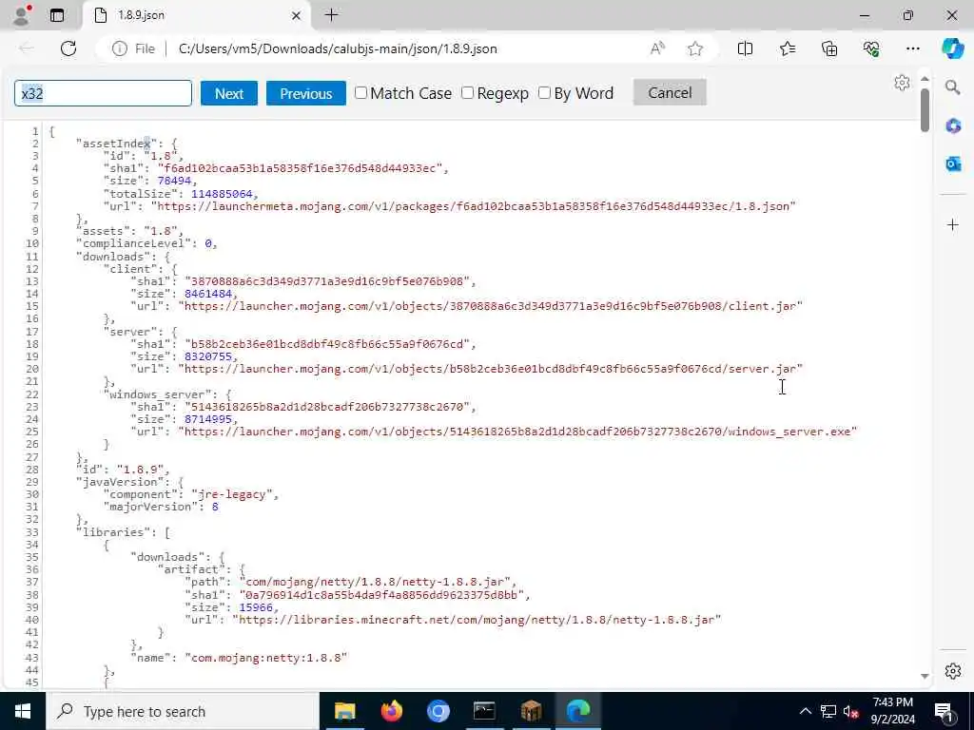This screenshot has width=974, height=730.
Task: Open the split screen icon
Action: [745, 48]
